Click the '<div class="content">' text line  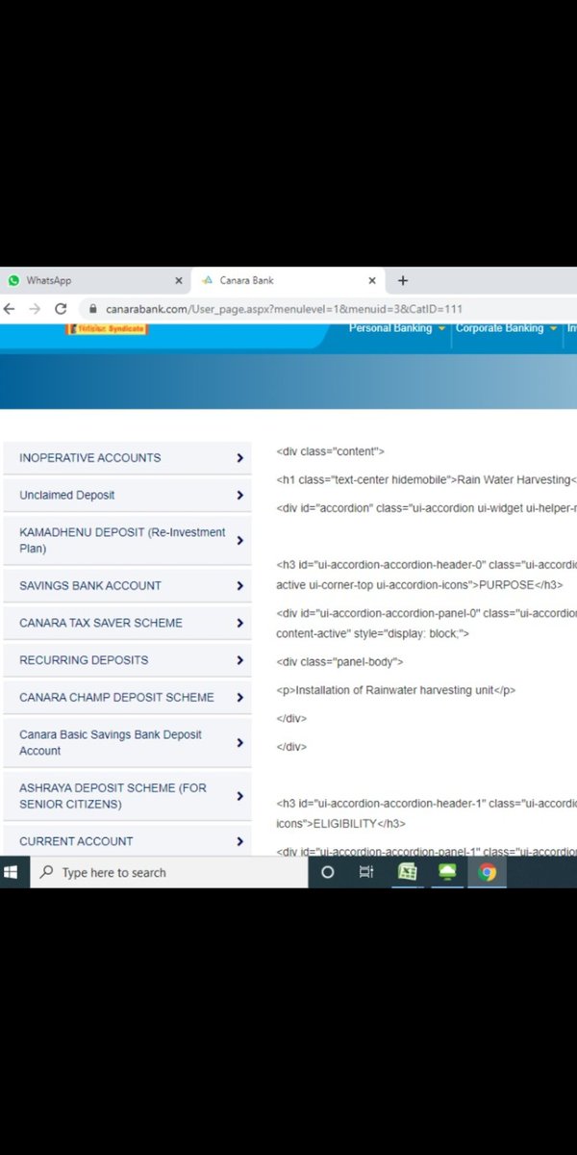tap(330, 451)
